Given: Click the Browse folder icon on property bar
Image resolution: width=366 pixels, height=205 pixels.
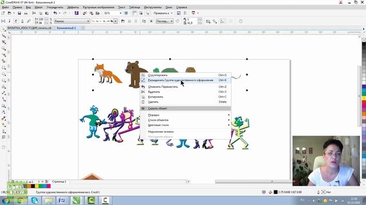Looking at the screenshot, I should [x=123, y=21].
